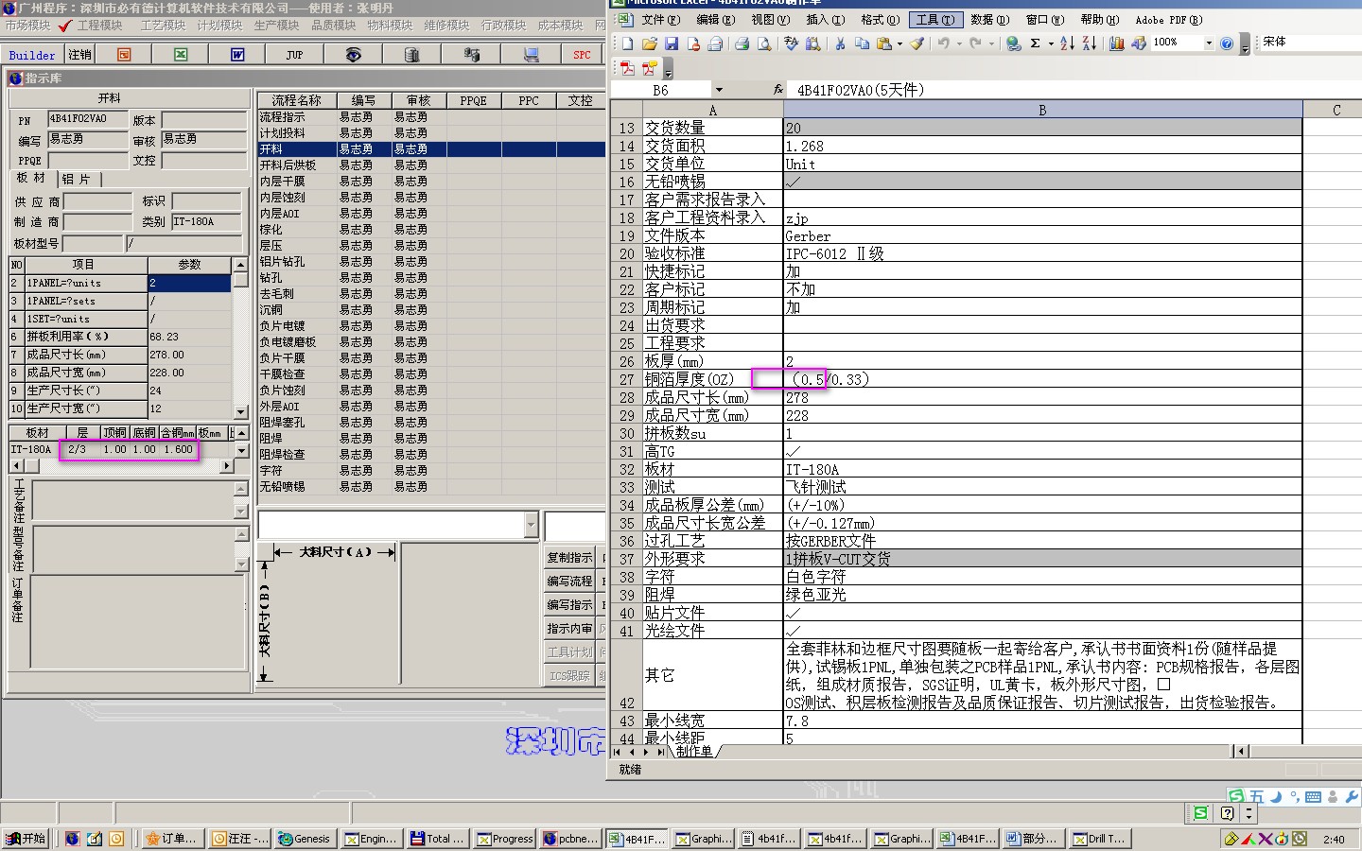Click Excel column B header

coord(1042,110)
